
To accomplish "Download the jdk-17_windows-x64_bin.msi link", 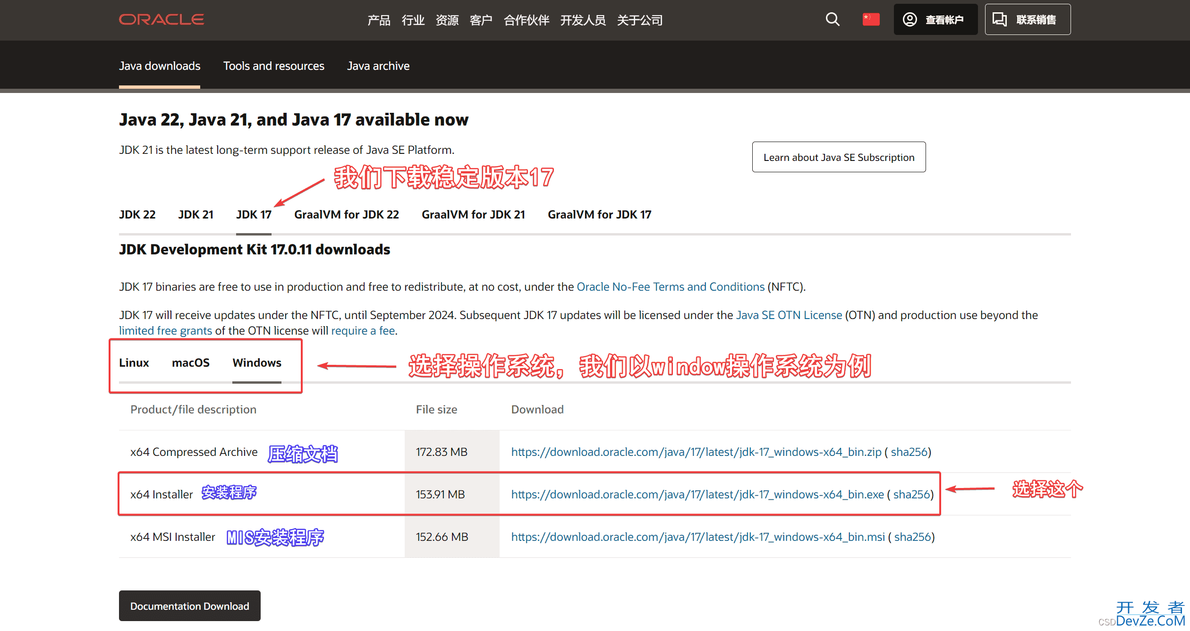I will (x=698, y=537).
